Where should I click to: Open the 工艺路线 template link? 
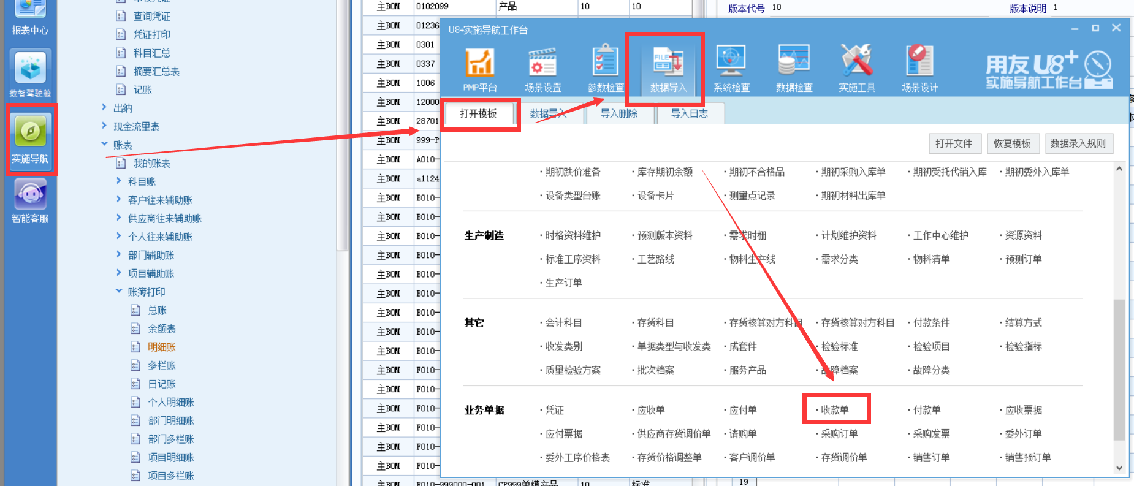656,259
